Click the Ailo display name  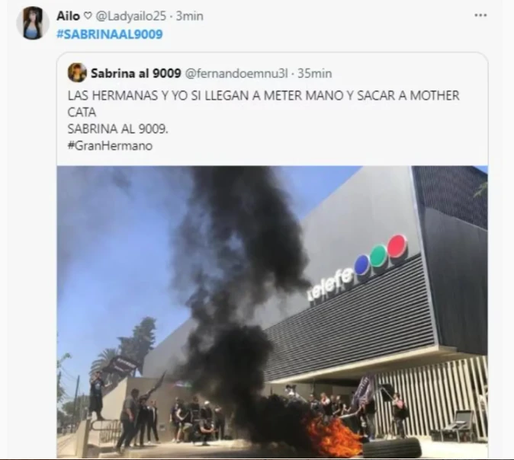tap(68, 16)
